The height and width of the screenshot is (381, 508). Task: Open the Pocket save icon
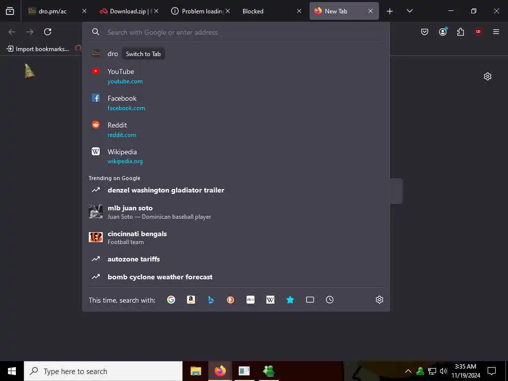425,32
